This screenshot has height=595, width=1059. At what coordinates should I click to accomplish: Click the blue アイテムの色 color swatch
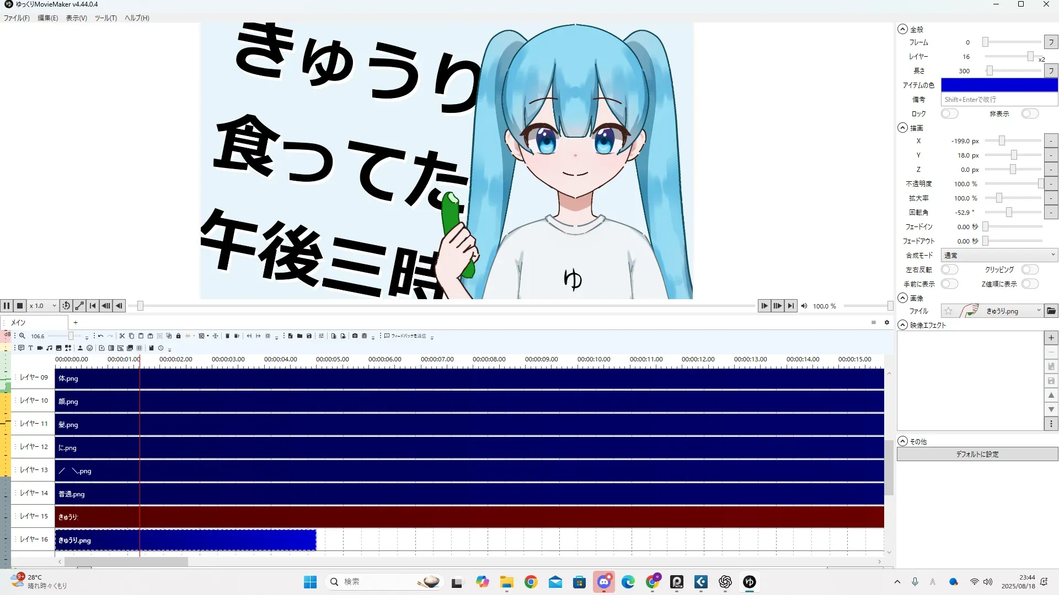pos(999,85)
